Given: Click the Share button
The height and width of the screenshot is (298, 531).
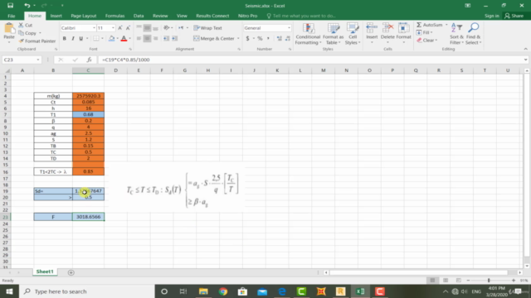Looking at the screenshot, I should 514,16.
